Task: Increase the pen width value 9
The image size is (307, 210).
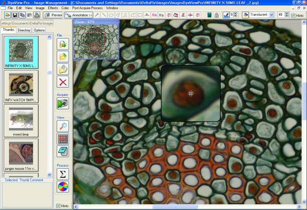Action: tap(236, 14)
